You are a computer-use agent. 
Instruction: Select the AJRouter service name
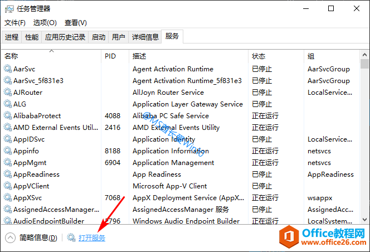28,93
